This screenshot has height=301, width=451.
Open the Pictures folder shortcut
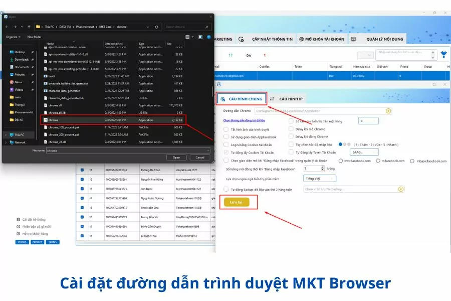pos(20,75)
